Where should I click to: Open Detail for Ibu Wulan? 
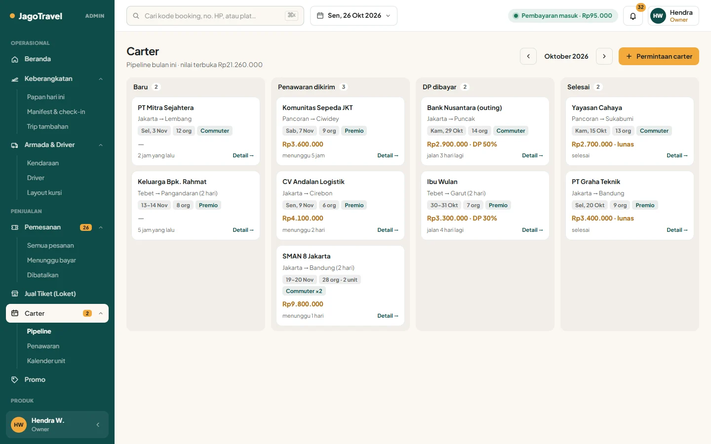pos(532,230)
